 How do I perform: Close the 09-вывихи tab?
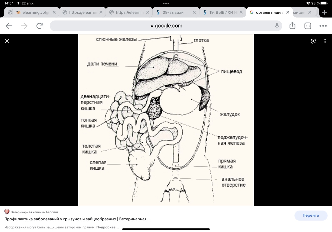[194, 12]
